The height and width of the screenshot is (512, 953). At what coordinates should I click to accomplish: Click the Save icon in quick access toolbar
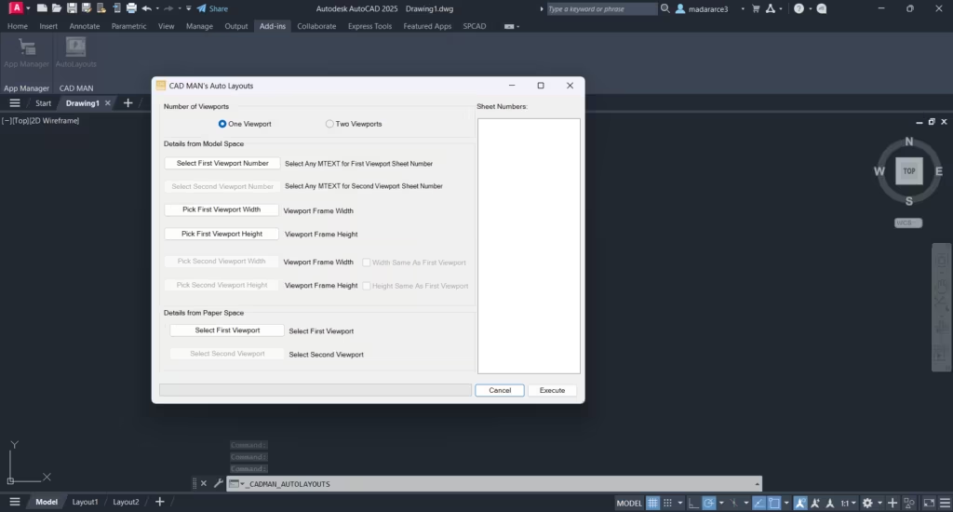coord(72,8)
